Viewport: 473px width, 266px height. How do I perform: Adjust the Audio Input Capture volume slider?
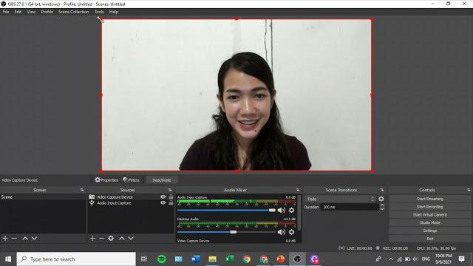point(226,210)
